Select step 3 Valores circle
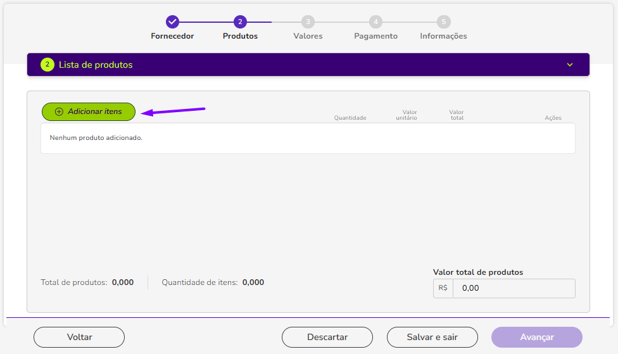 coord(308,22)
